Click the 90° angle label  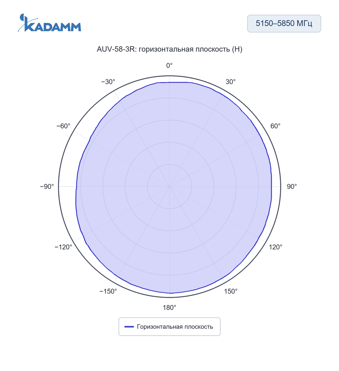click(292, 187)
